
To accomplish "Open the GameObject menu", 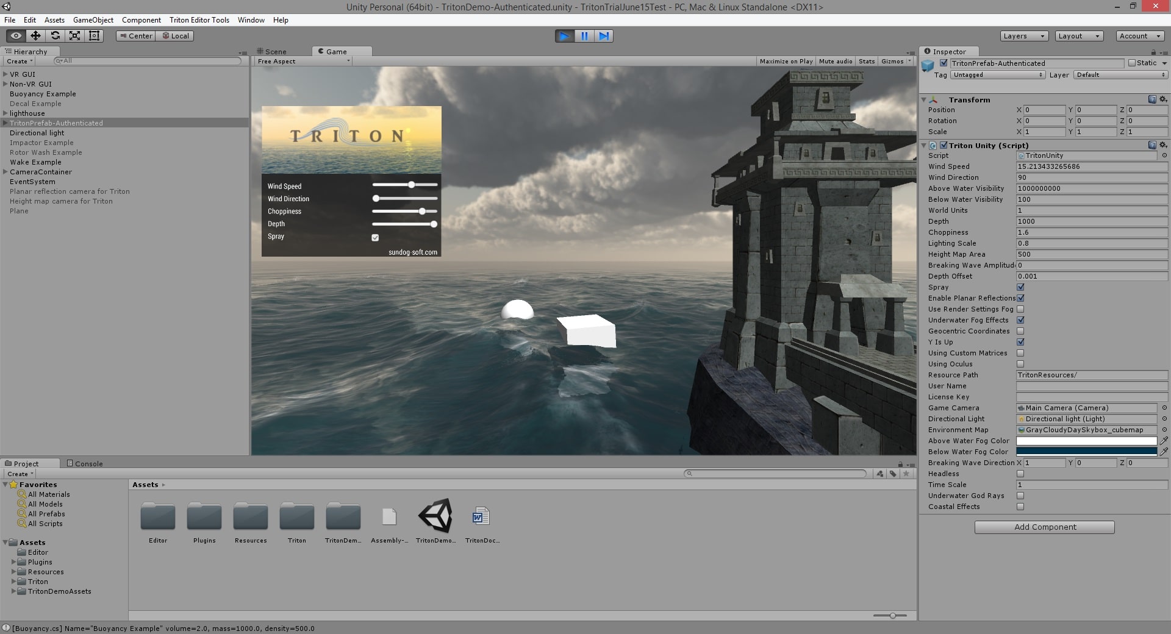I will 93,20.
